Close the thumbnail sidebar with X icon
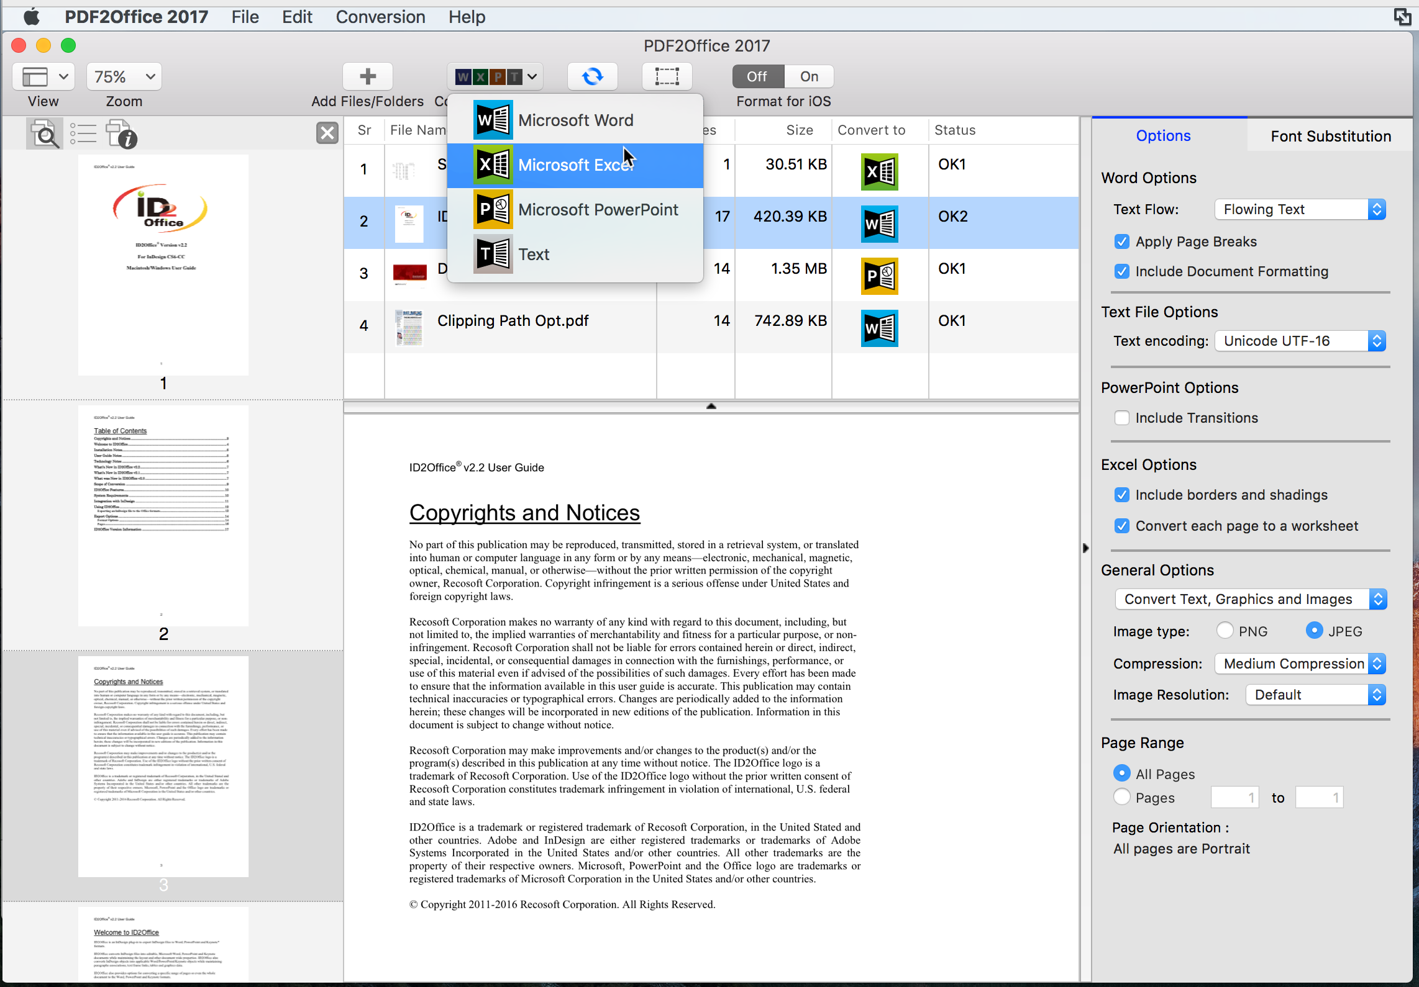 coord(327,133)
